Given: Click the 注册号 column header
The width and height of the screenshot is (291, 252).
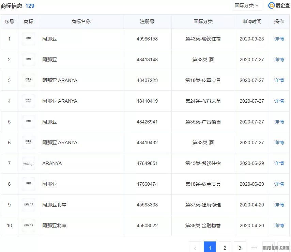Looking at the screenshot, I should pos(147,21).
